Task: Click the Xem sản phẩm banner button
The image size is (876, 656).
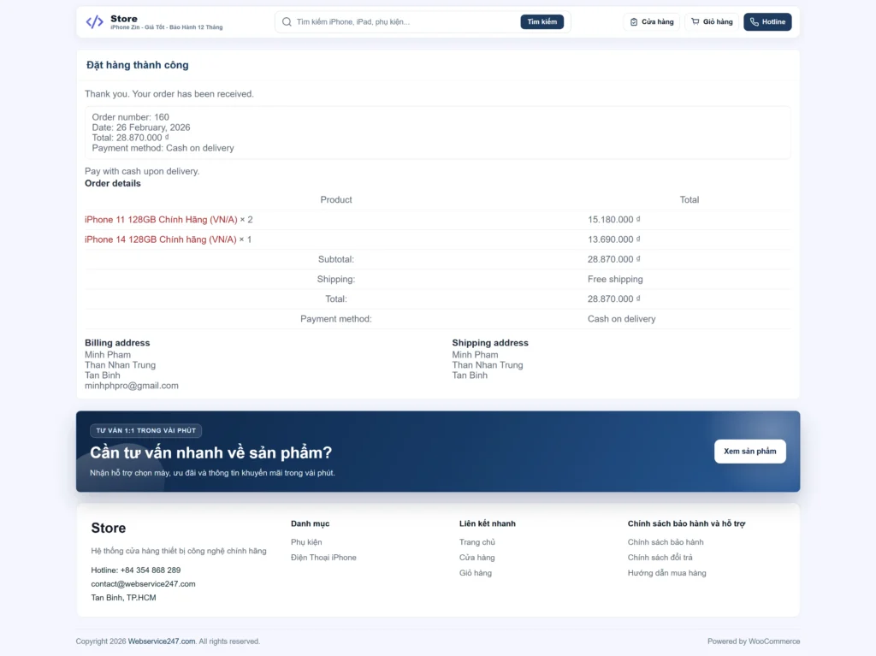Action: pos(749,452)
